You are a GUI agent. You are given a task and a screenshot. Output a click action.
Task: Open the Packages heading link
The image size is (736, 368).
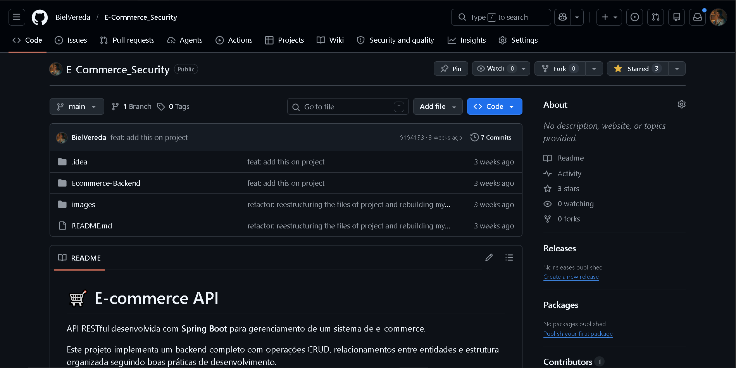[x=561, y=305]
